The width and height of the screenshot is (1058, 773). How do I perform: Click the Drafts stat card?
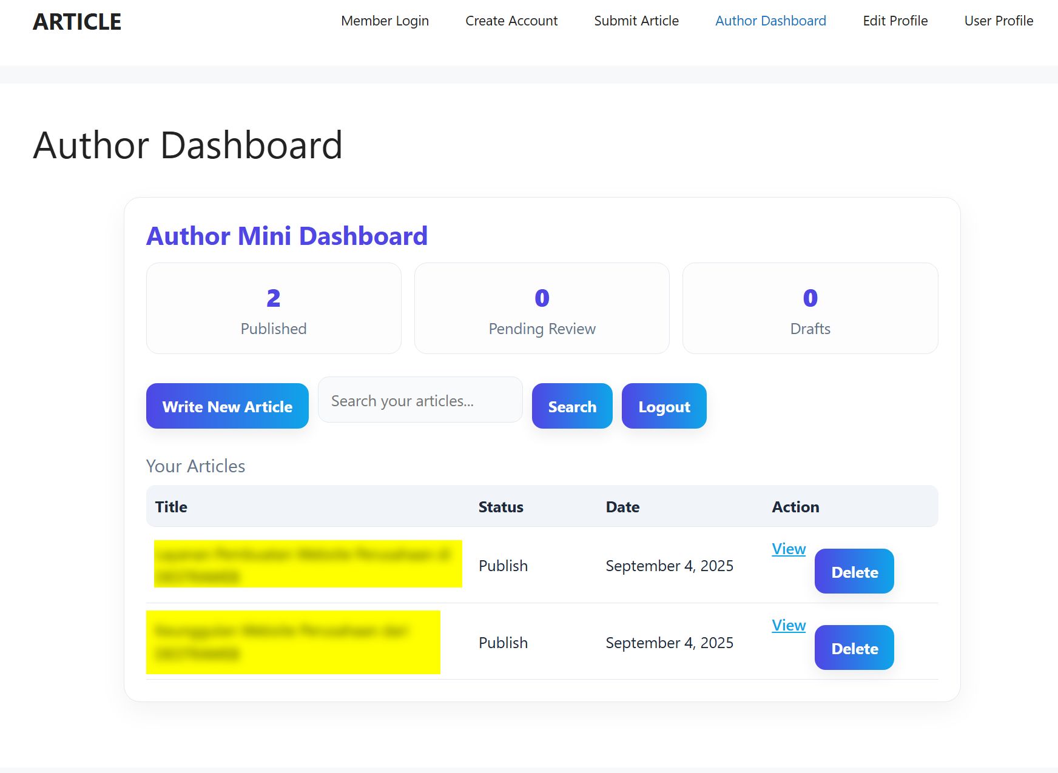click(810, 309)
